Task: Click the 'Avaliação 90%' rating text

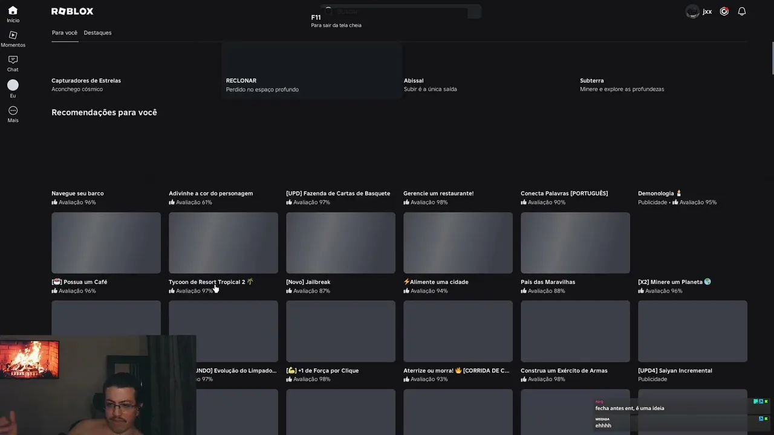Action: click(547, 202)
